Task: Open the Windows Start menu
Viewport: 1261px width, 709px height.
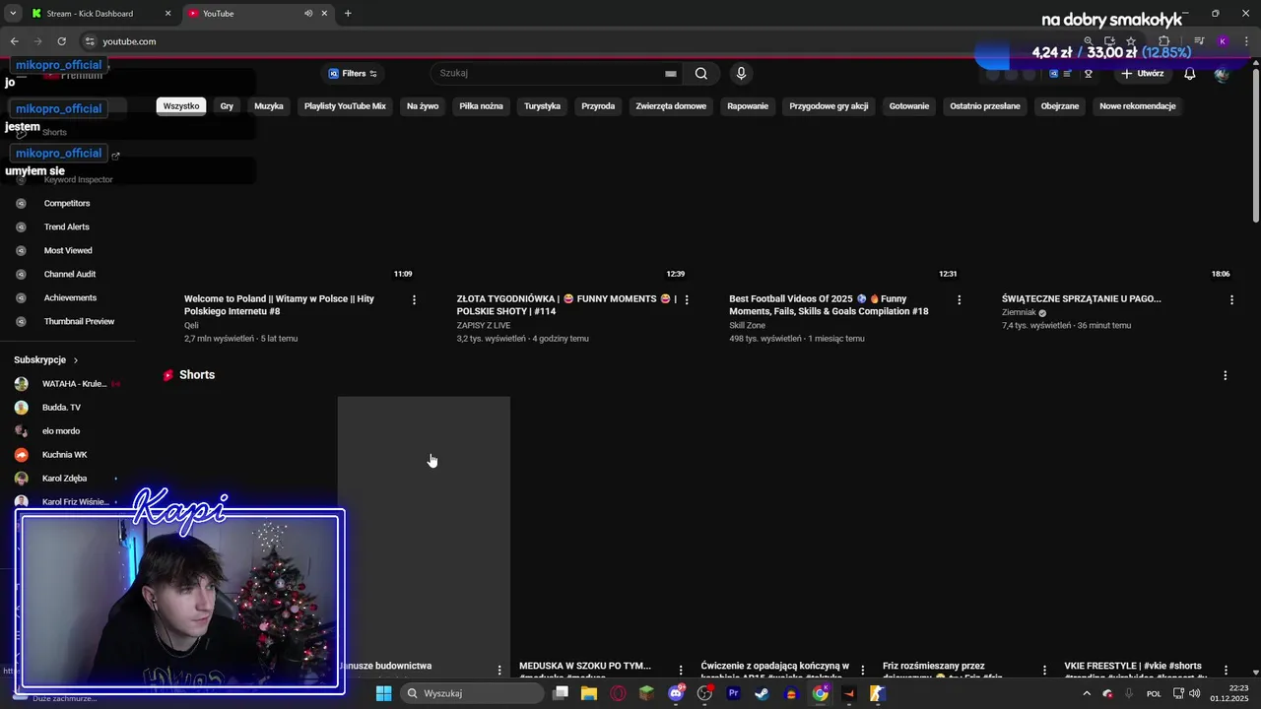Action: click(x=383, y=693)
